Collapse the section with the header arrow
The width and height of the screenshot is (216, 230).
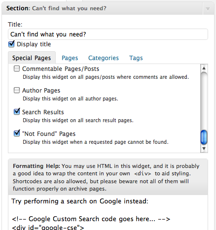point(208,9)
